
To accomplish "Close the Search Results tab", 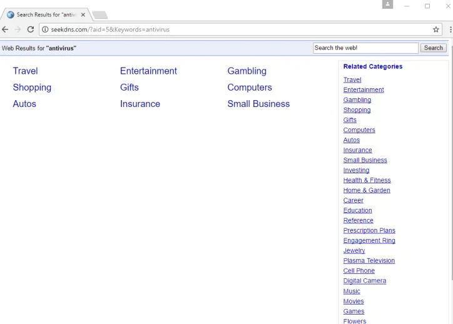I will (83, 15).
